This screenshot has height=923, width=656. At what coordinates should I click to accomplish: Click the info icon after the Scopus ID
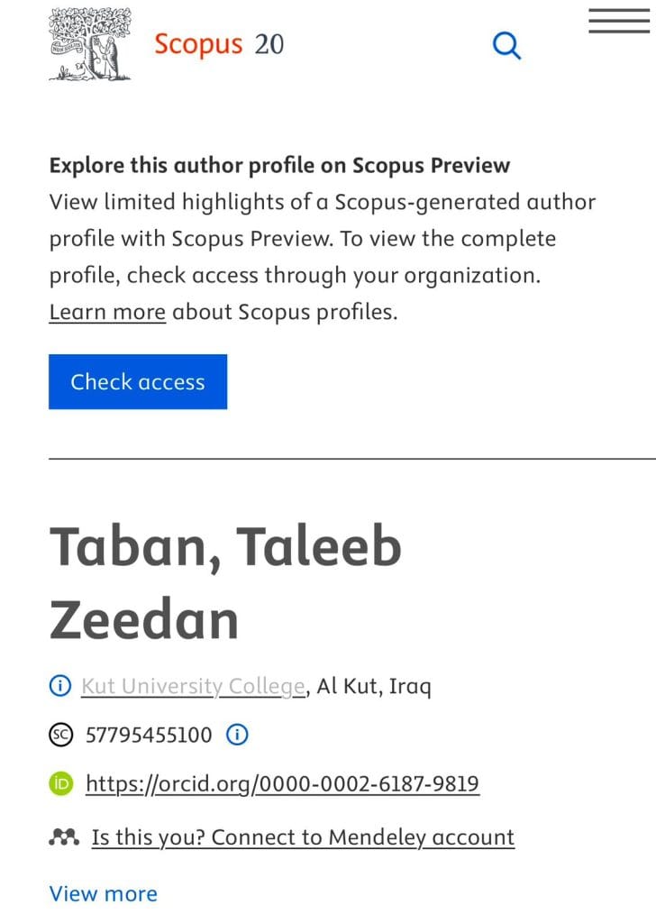click(236, 736)
